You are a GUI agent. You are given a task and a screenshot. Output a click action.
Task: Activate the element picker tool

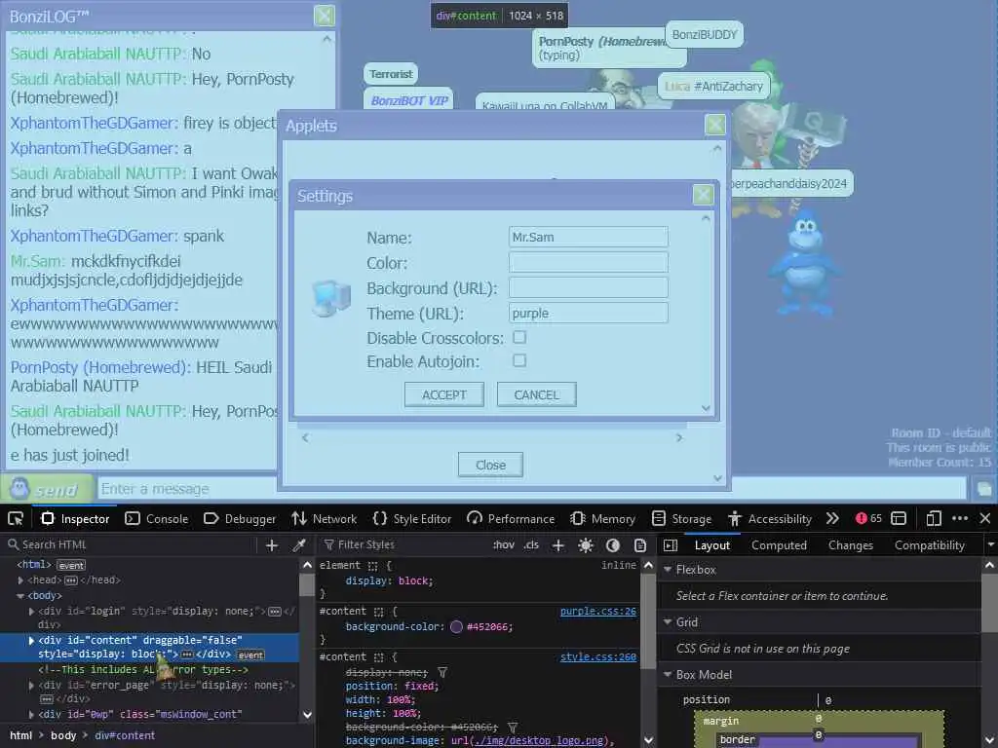[16, 518]
